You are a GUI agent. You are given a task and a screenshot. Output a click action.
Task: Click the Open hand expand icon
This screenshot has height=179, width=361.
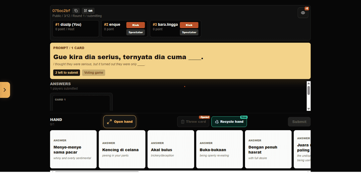[109, 122]
